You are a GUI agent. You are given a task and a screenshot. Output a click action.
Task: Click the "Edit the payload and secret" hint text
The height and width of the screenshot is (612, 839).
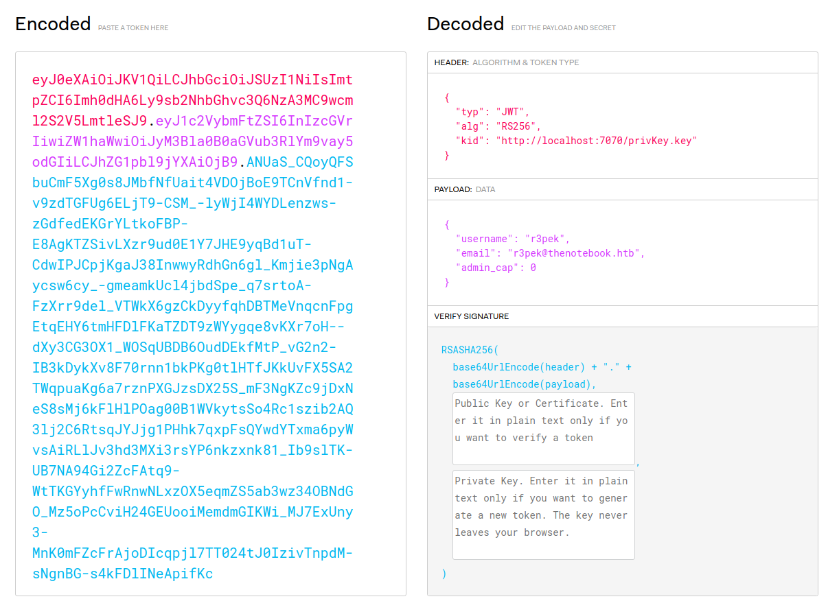563,28
